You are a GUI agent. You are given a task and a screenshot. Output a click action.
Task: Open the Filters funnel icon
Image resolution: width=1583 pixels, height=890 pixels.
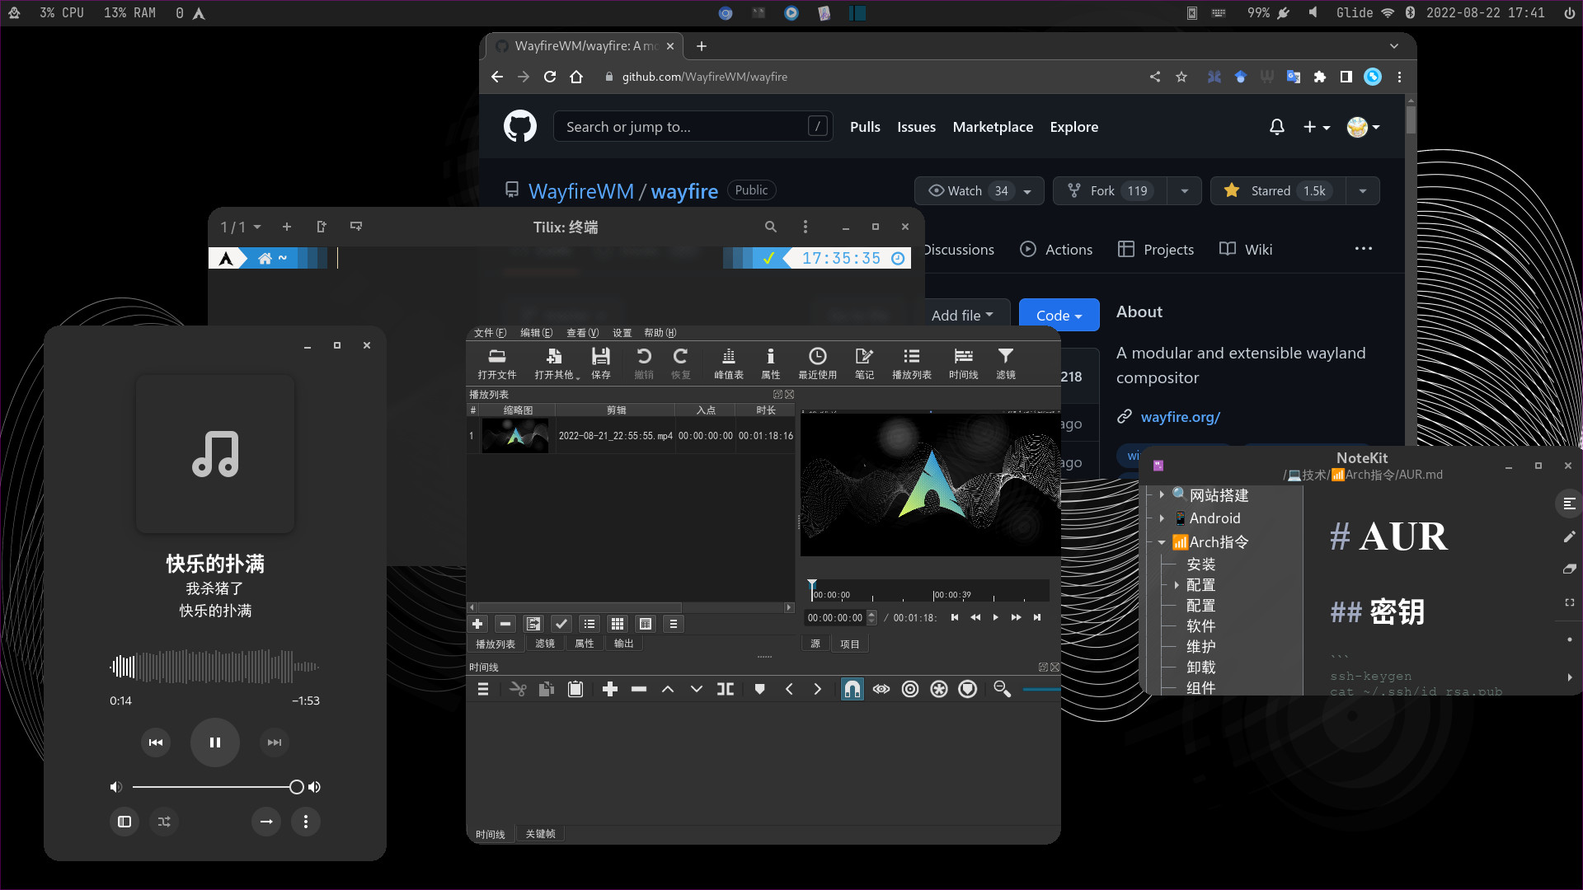click(1005, 356)
